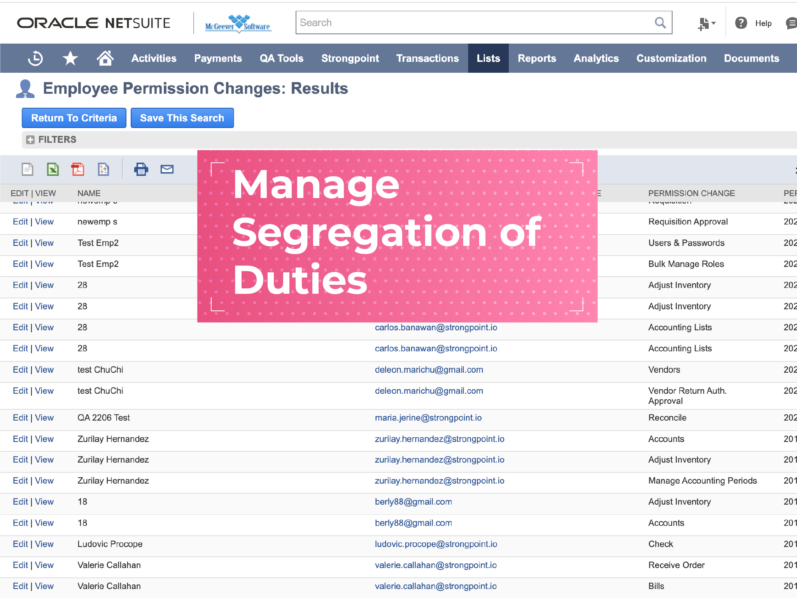Click the Recent Records clock icon

35,58
